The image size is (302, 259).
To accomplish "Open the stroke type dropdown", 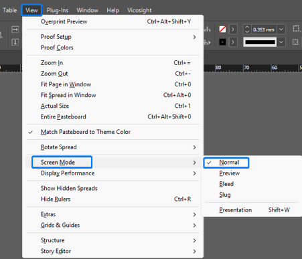I will (281, 42).
